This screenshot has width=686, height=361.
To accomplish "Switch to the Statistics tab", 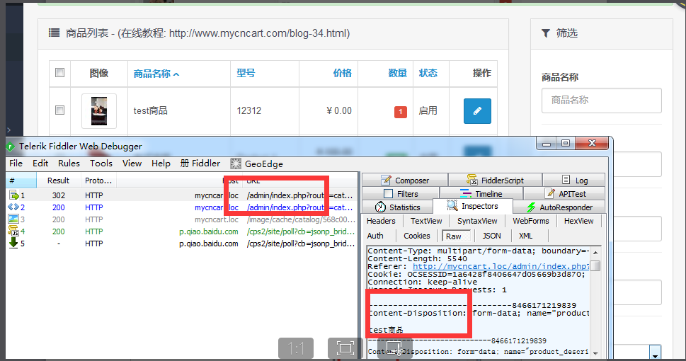I will tap(397, 207).
